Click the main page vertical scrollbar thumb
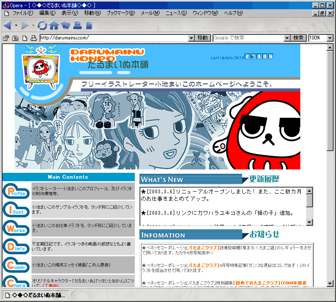336x302 pixels. click(330, 101)
